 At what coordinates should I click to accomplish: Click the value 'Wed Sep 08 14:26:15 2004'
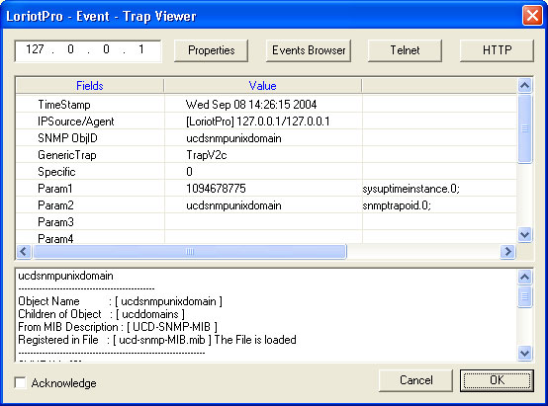[x=251, y=105]
